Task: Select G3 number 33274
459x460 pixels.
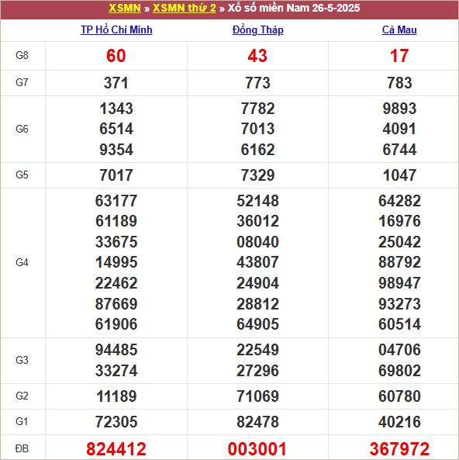Action: [x=116, y=371]
